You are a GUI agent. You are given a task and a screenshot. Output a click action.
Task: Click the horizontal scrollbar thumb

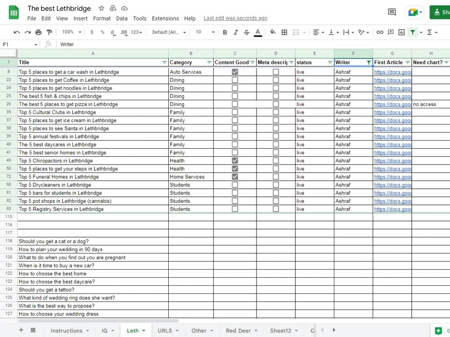[x=98, y=321]
